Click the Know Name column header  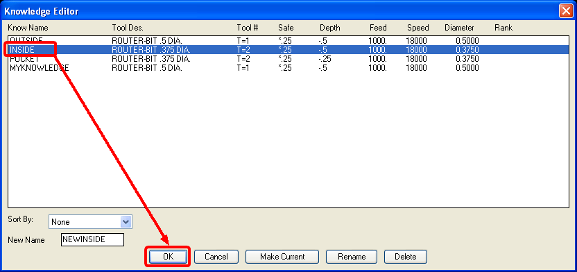pyautogui.click(x=28, y=28)
